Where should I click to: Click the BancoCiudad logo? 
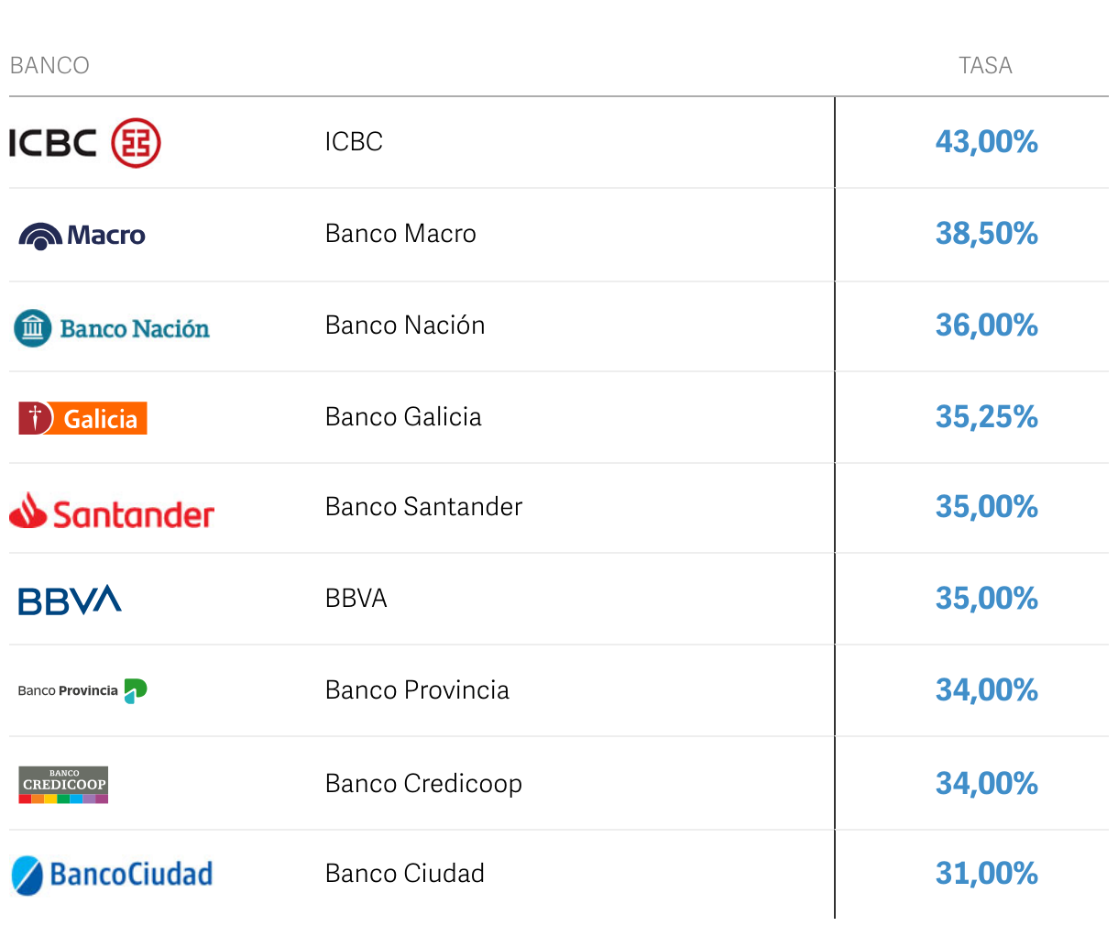point(112,875)
